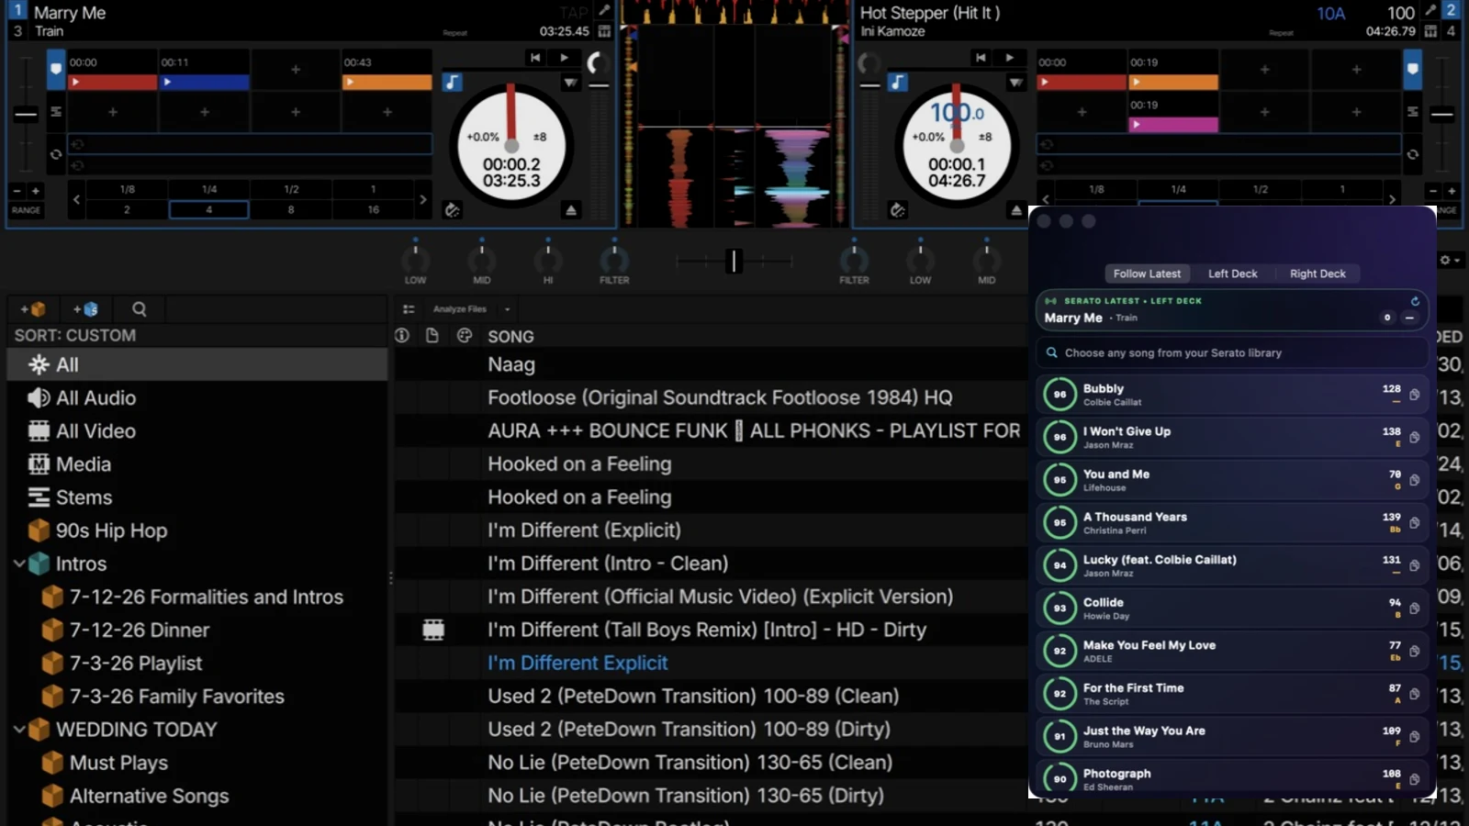Copy the Bubbly suggestion
1469x826 pixels.
[1415, 395]
